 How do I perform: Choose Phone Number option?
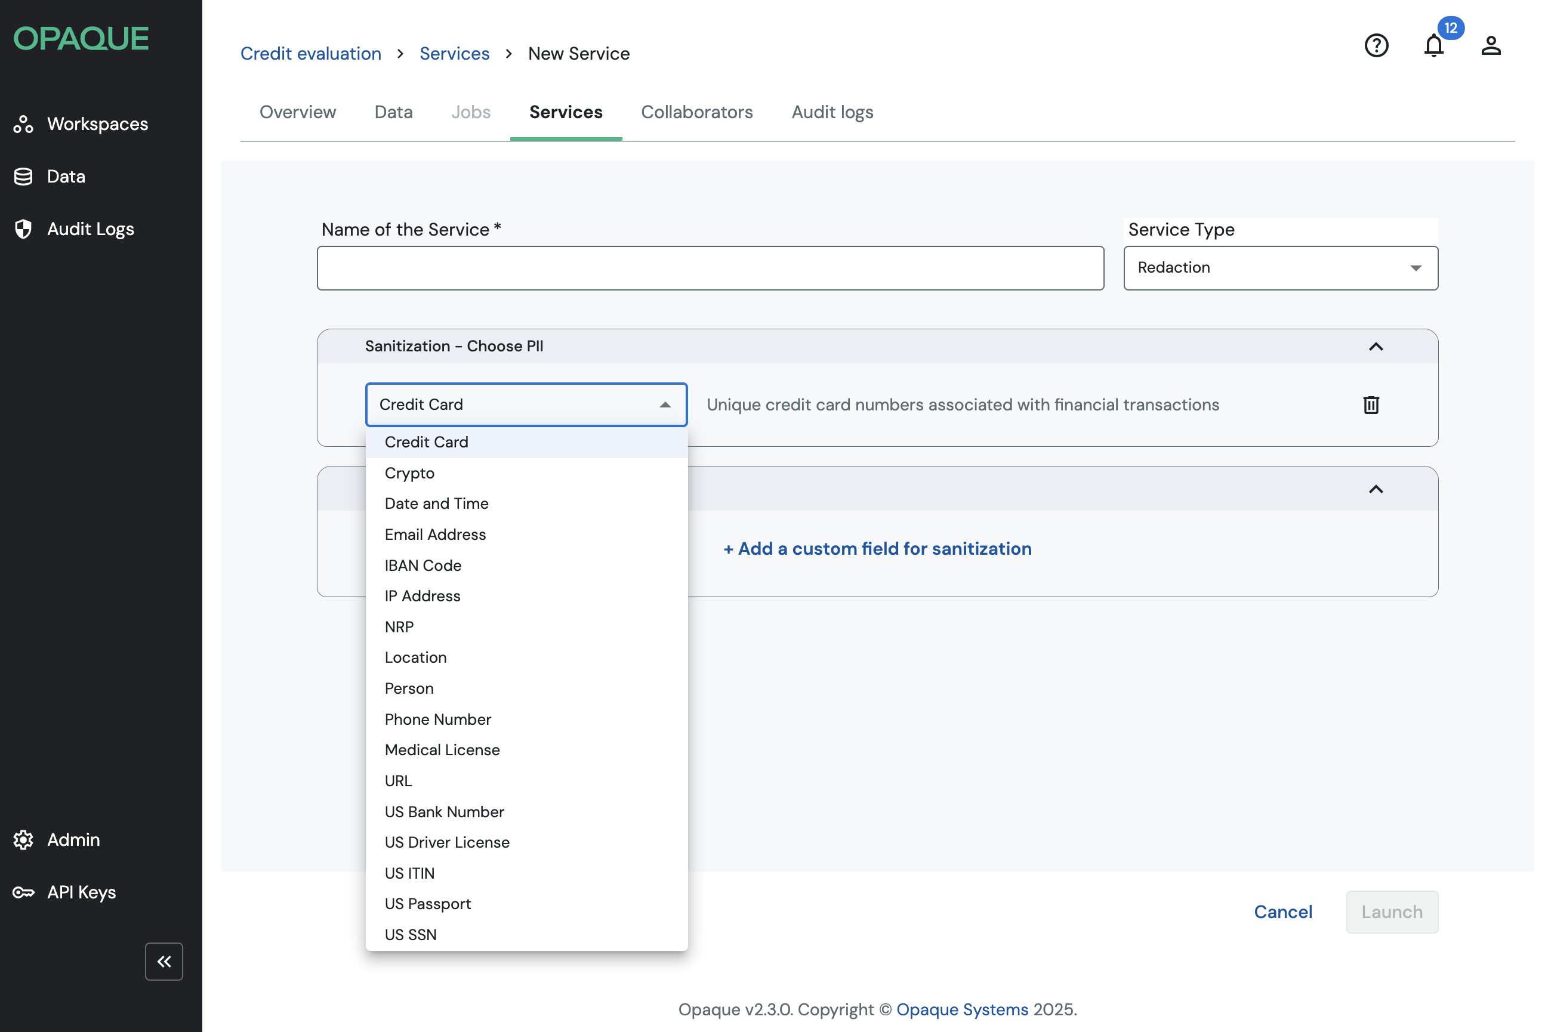[x=527, y=719]
